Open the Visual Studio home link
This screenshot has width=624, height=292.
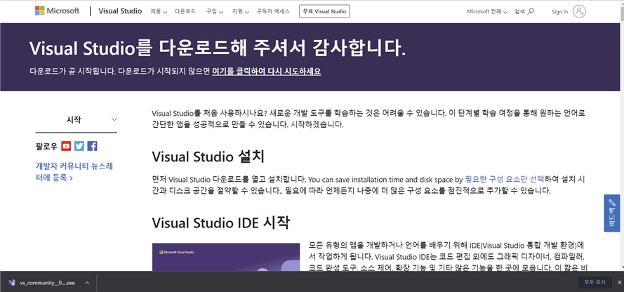[x=120, y=11]
